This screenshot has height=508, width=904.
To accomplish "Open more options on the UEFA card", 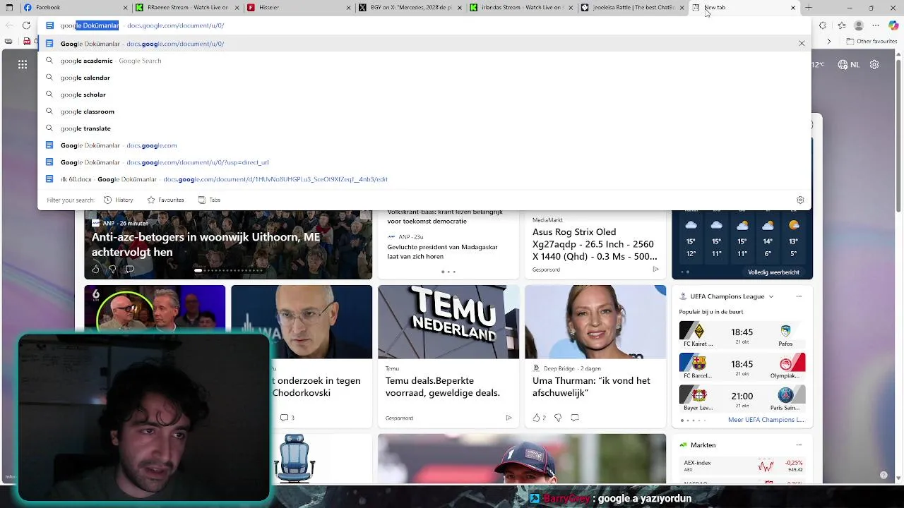I will [799, 296].
